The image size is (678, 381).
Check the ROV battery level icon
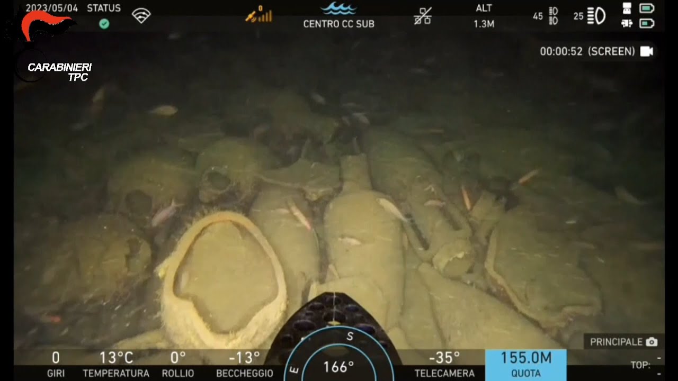(647, 23)
